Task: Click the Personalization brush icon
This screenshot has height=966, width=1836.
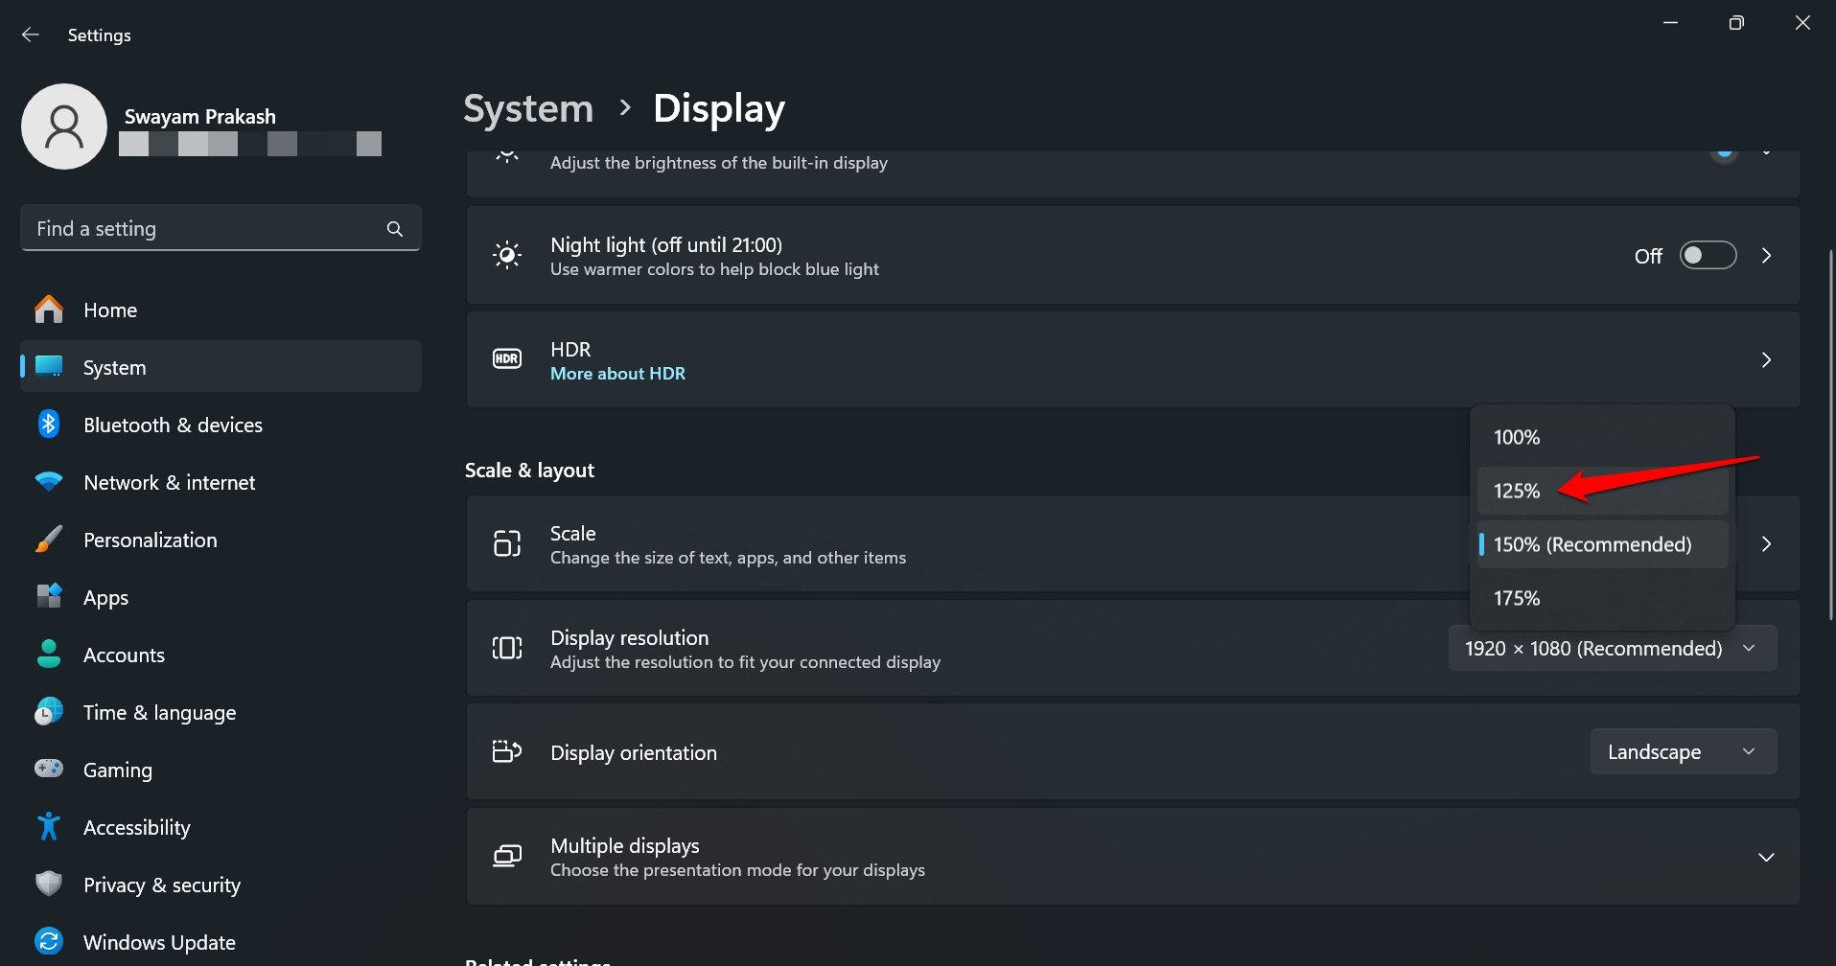Action: pos(48,539)
